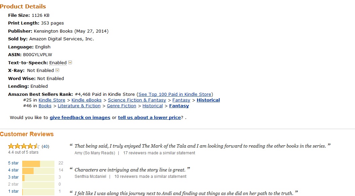The height and width of the screenshot is (196, 355).
Task: Expand the Text-to-Speech info arrow
Action: pyautogui.click(x=70, y=63)
